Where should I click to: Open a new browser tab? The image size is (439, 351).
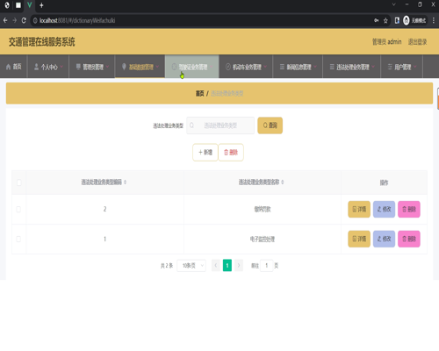(41, 5)
